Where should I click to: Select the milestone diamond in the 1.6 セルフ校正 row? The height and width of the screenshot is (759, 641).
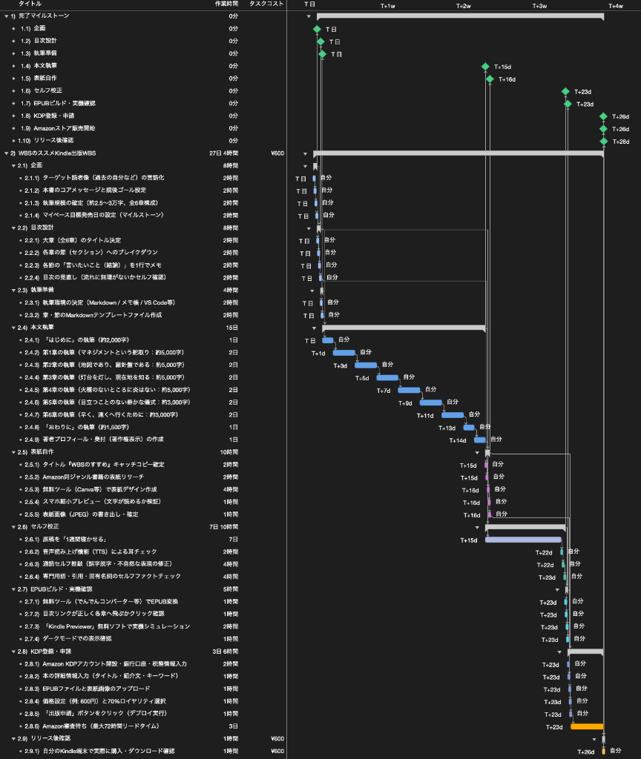[565, 91]
